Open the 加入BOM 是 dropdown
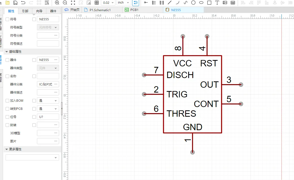The image size is (294, 180). (48, 101)
